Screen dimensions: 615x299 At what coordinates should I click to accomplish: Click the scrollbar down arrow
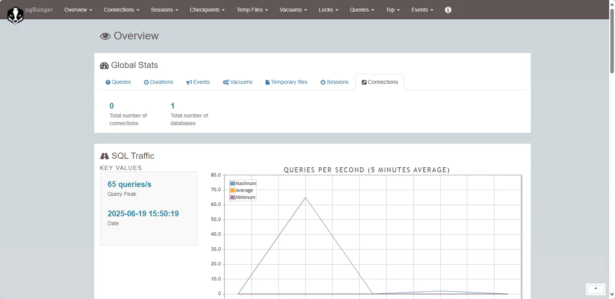click(612, 296)
